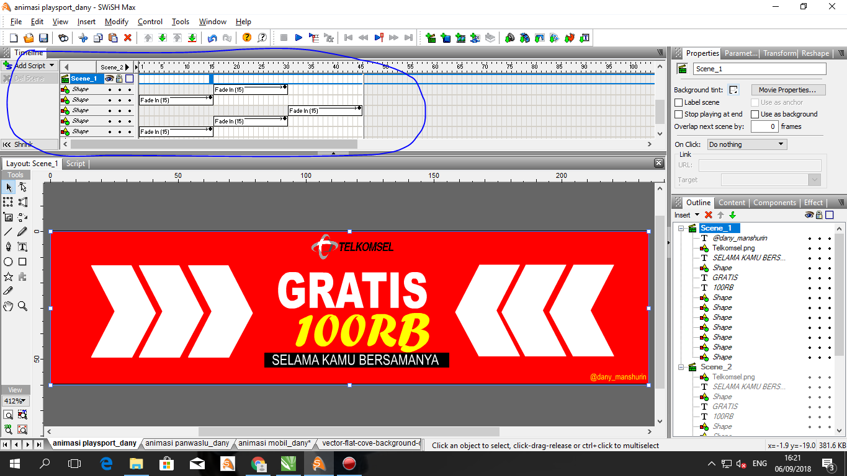Choose the Star AutoShape tool
This screenshot has width=847, height=476.
click(9, 276)
